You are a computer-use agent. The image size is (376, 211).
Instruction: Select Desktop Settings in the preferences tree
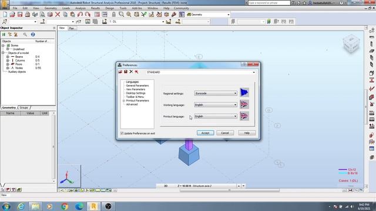click(x=136, y=93)
